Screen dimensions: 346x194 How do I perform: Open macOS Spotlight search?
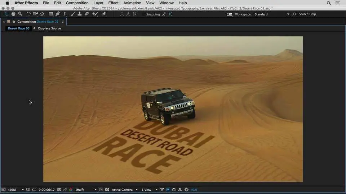(x=329, y=3)
